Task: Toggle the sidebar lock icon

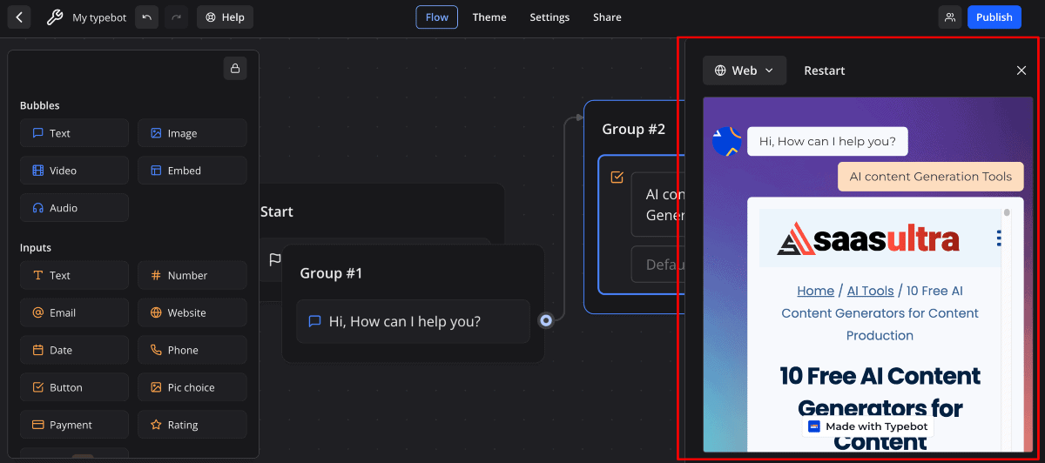Action: pyautogui.click(x=235, y=68)
